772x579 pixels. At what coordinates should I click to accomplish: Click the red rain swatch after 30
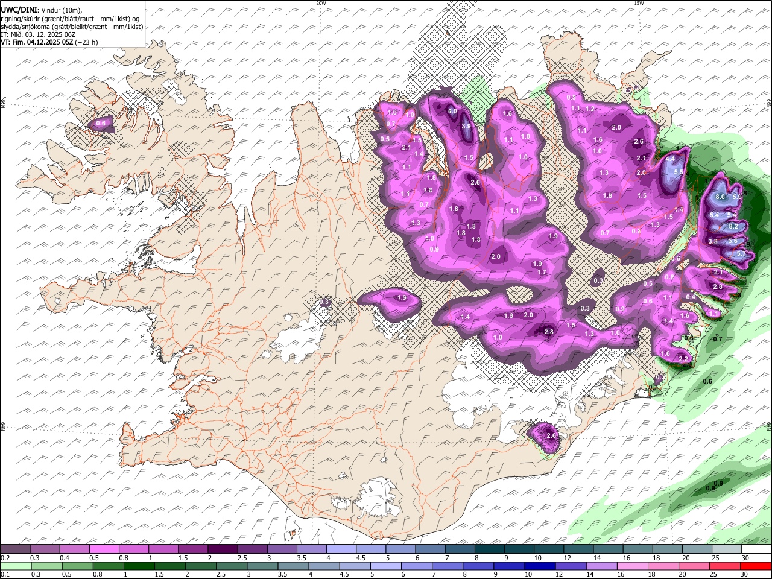click(756, 566)
